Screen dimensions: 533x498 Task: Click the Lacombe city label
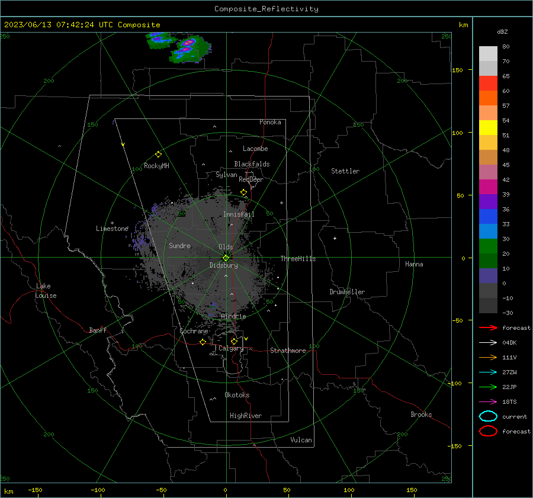255,149
